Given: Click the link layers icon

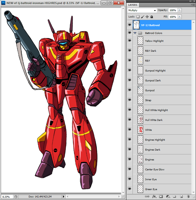Looking at the screenshot, I should 147,196.
